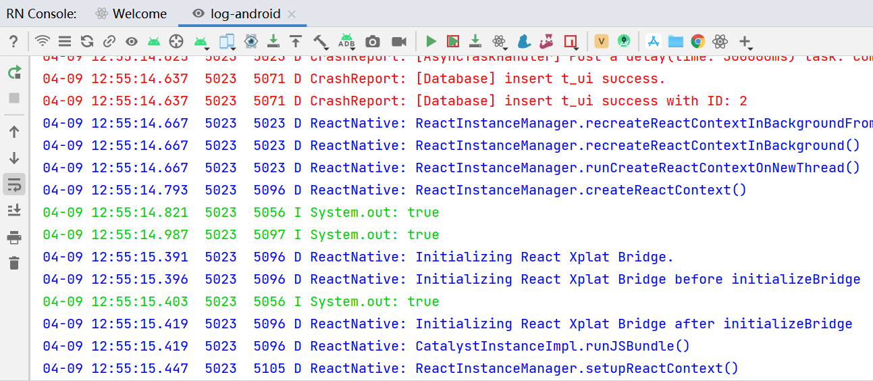This screenshot has width=873, height=381.
Task: Click the reload refresh arrows icon
Action: click(x=86, y=41)
